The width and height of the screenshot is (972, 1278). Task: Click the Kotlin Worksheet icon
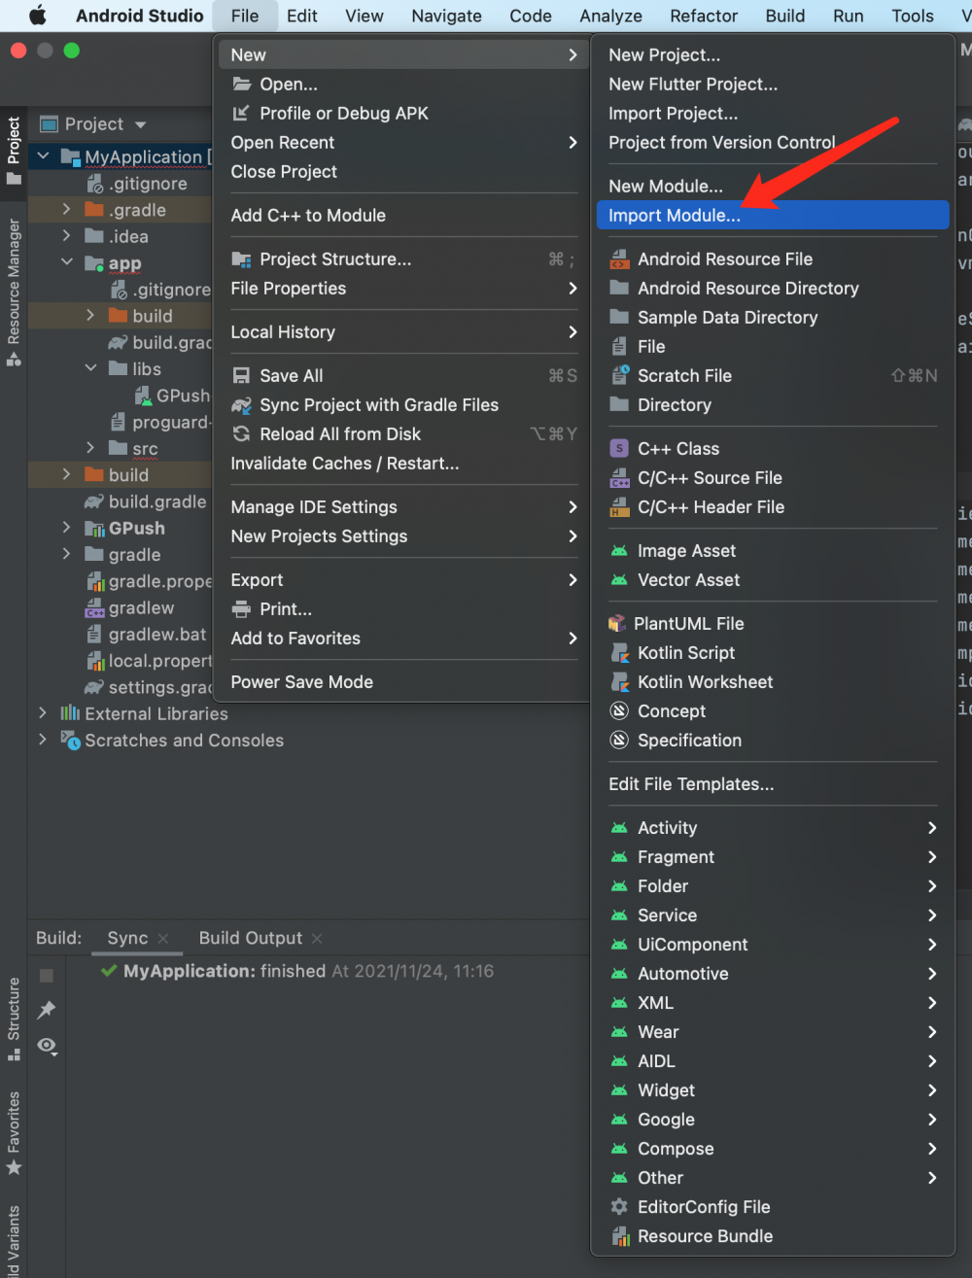pos(619,682)
